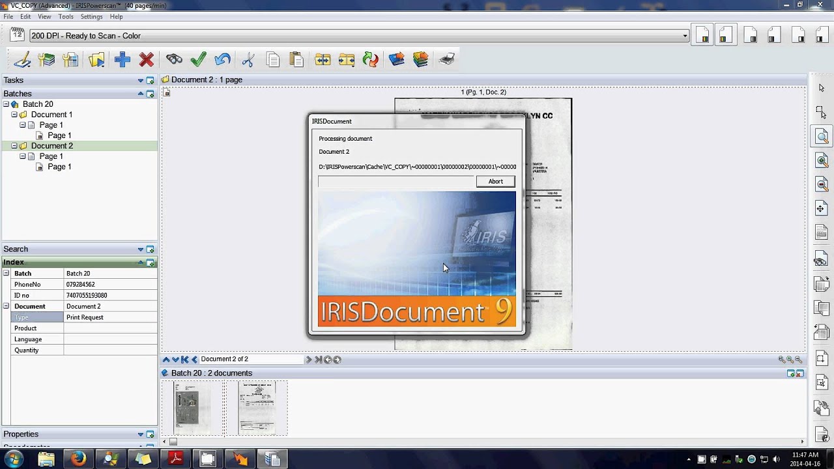Click the red X delete icon
The width and height of the screenshot is (834, 469).
click(x=147, y=60)
